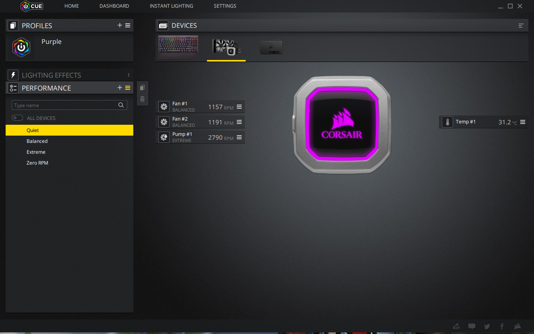Click the 1157 RPM reading
This screenshot has width=534, height=334.
click(221, 107)
